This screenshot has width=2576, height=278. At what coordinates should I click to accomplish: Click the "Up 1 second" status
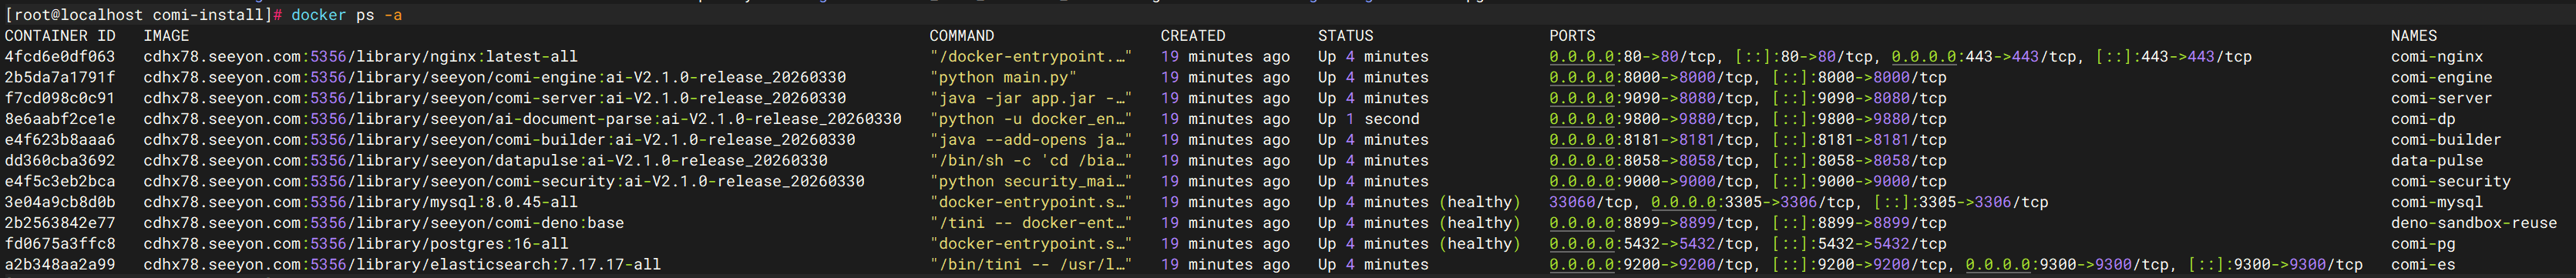point(1368,119)
